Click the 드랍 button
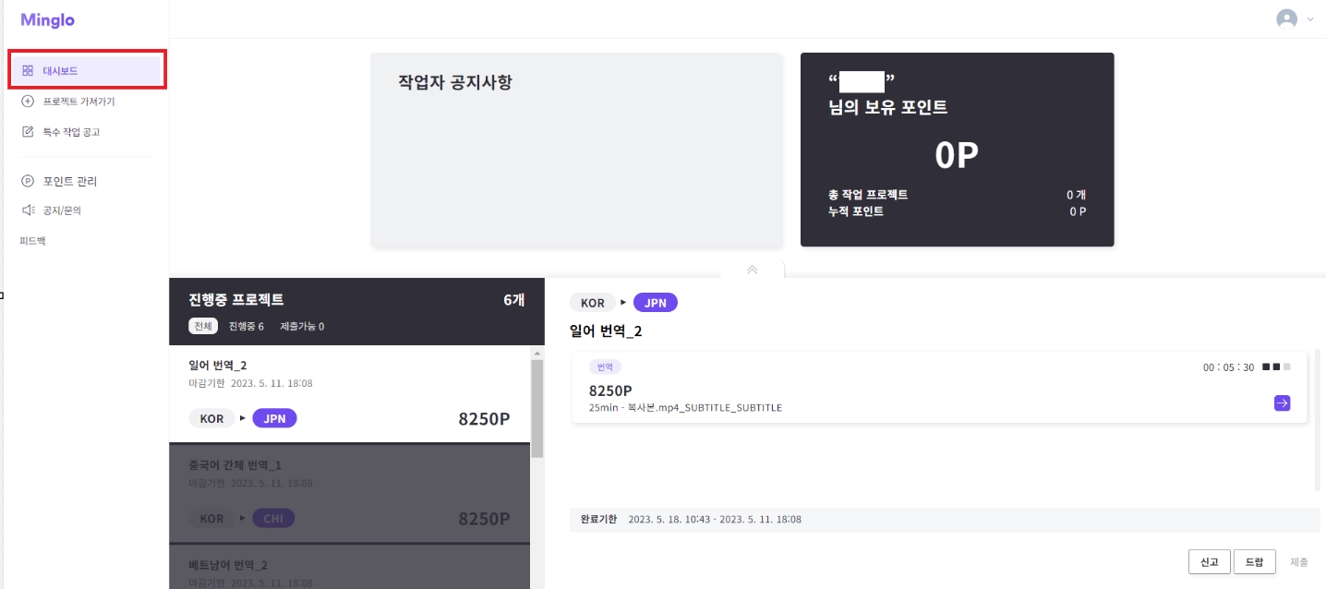Image resolution: width=1326 pixels, height=589 pixels. [x=1254, y=561]
